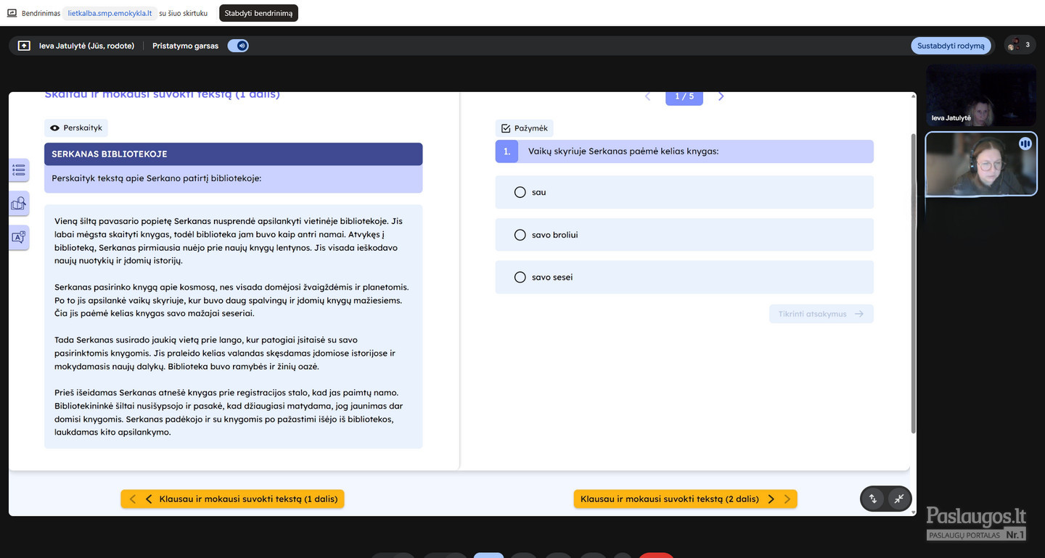Open the translate text sidebar icon
Screen dimensions: 1045x558
click(19, 237)
